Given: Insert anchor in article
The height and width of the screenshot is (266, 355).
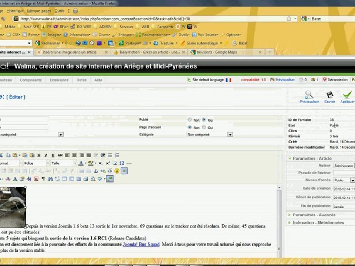Looking at the screenshot, I should 95,171.
